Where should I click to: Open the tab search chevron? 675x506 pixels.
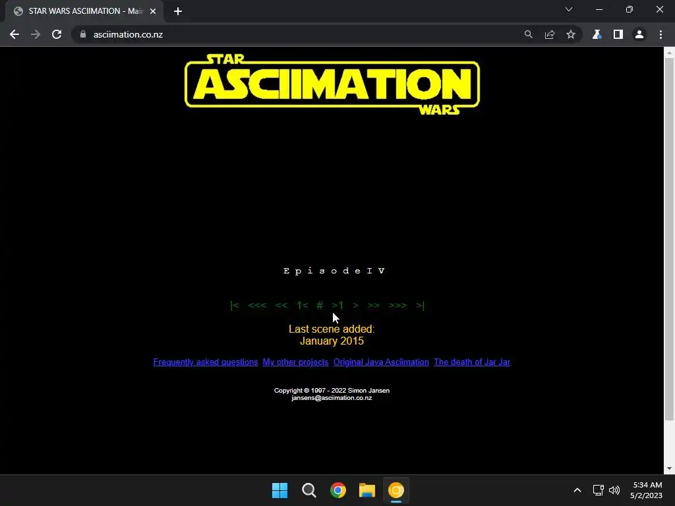click(x=569, y=9)
